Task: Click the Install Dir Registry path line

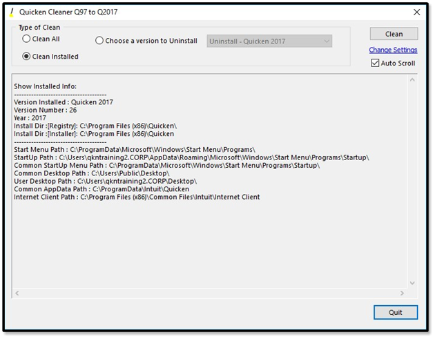Action: coord(95,126)
